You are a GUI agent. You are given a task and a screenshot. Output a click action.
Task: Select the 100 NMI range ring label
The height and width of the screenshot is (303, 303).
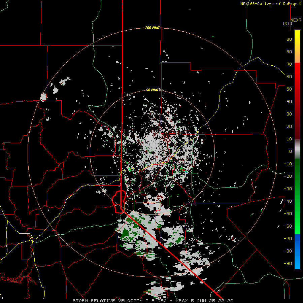coord(152,28)
